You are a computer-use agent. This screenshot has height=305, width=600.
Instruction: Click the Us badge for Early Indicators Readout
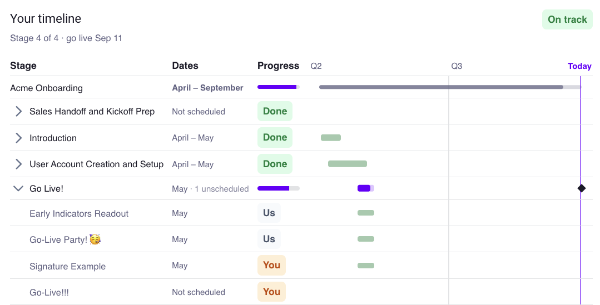269,213
